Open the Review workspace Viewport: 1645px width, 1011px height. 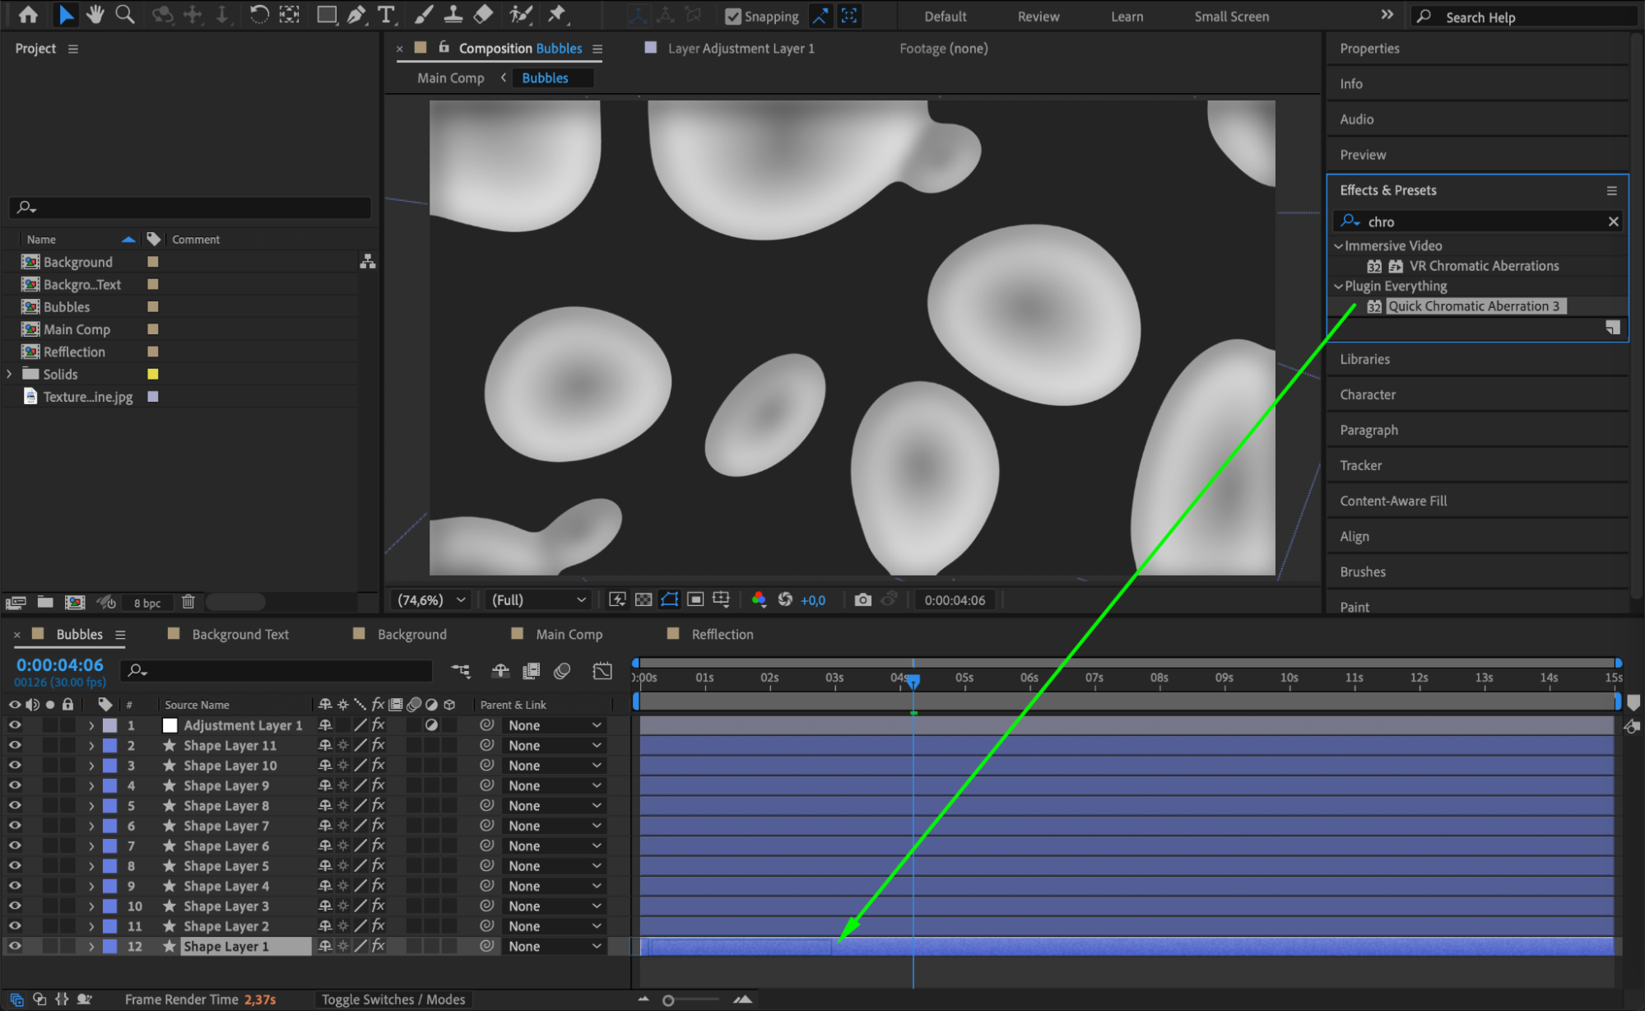(x=1038, y=16)
